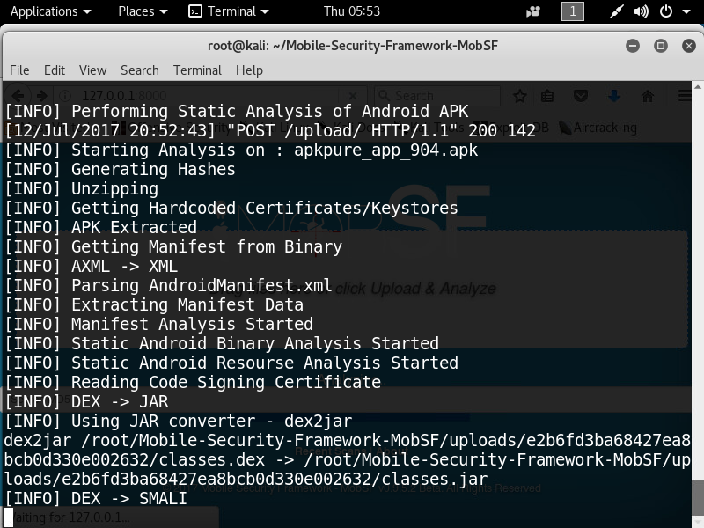
Task: Click the line "Performing Static Analysis of Android APK"
Action: coord(237,112)
